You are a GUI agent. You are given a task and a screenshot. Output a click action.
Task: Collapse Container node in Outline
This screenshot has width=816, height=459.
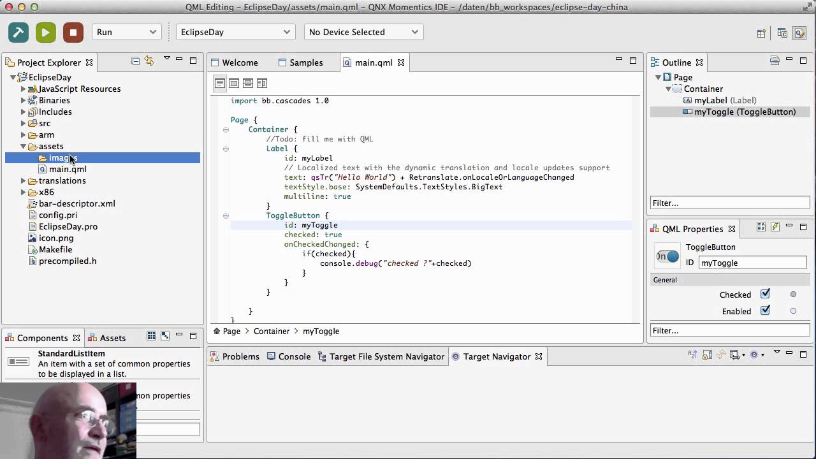tap(668, 89)
